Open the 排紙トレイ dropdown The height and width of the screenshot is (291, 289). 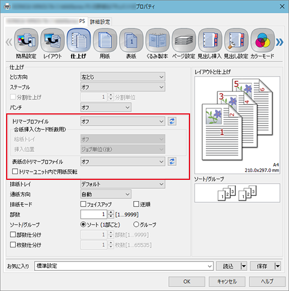click(122, 184)
